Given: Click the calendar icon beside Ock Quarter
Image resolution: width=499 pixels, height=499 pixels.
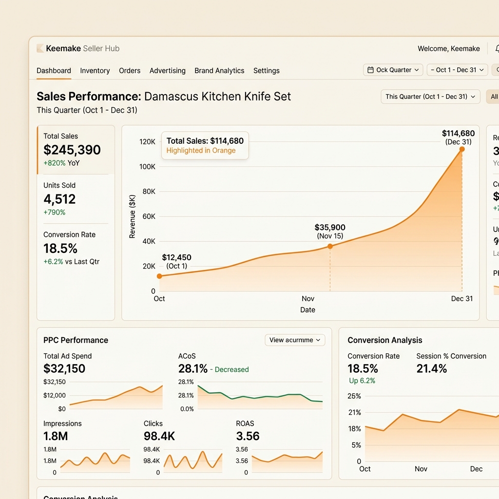Looking at the screenshot, I should (370, 70).
